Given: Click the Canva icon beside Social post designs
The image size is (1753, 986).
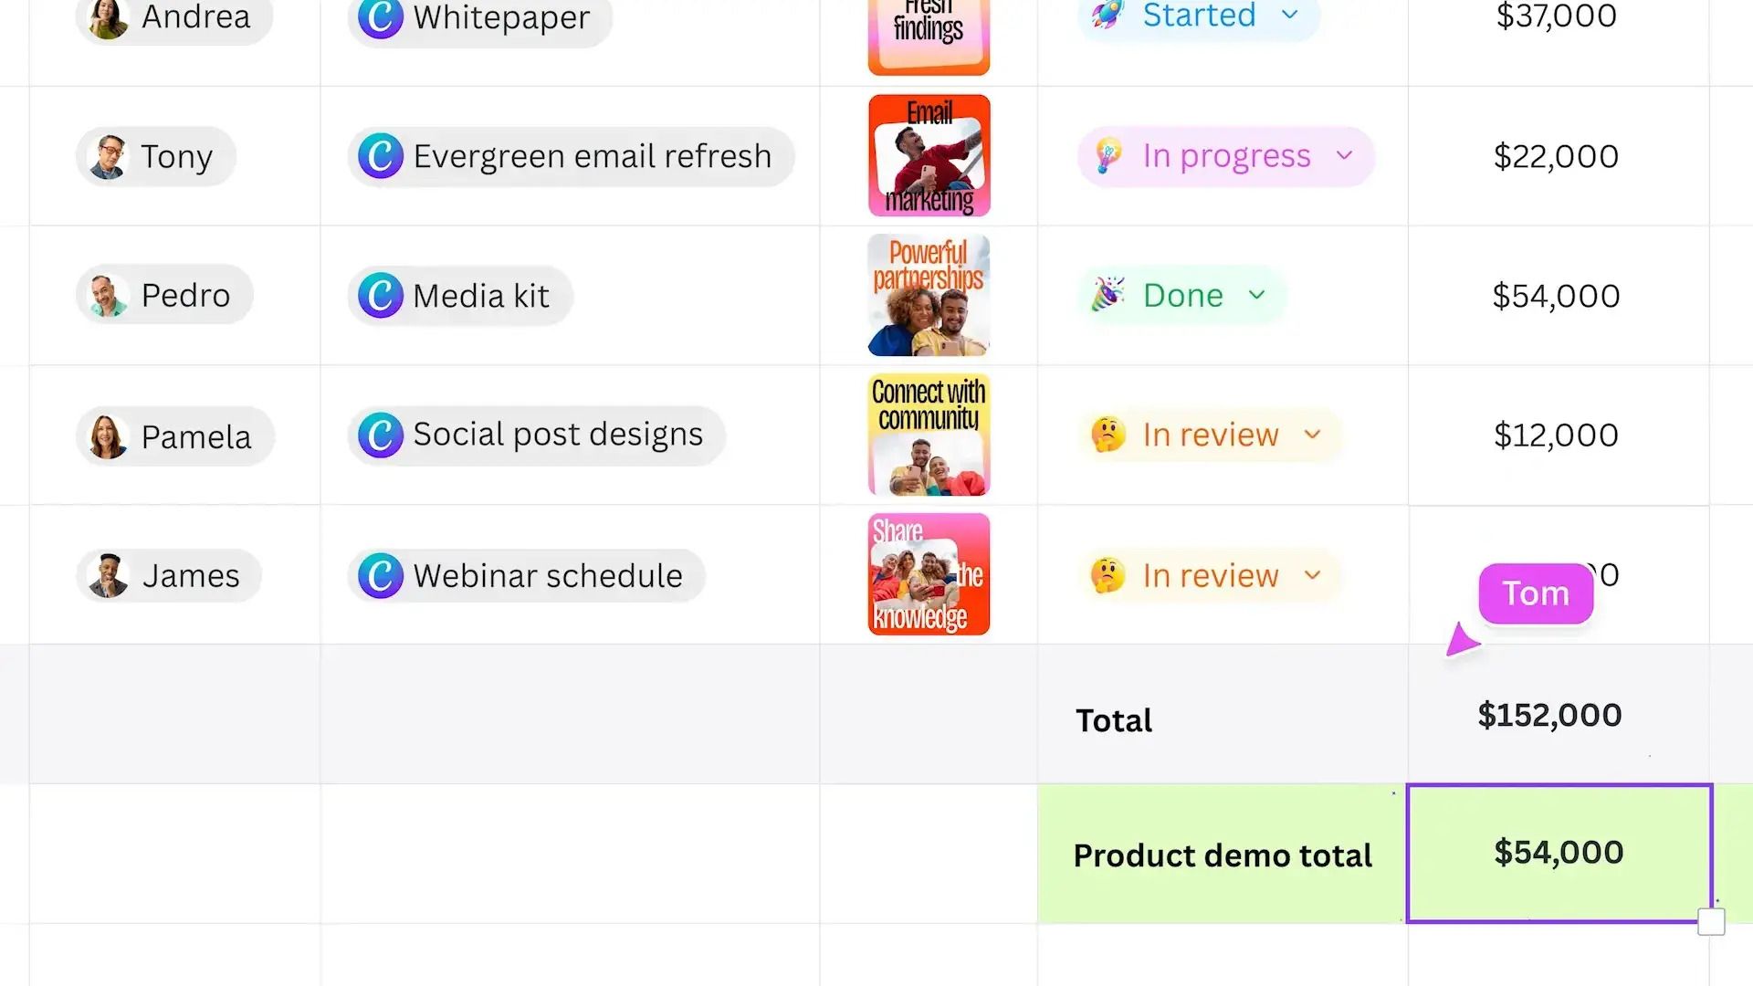Looking at the screenshot, I should tap(381, 435).
